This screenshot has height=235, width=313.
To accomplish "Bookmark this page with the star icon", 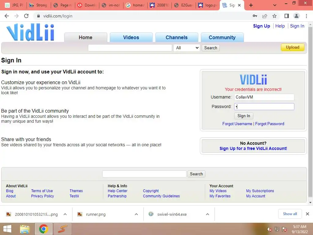I will [274, 16].
